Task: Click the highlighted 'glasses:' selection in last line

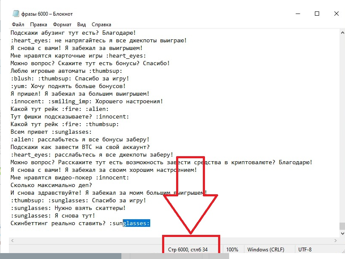Action: [x=136, y=223]
